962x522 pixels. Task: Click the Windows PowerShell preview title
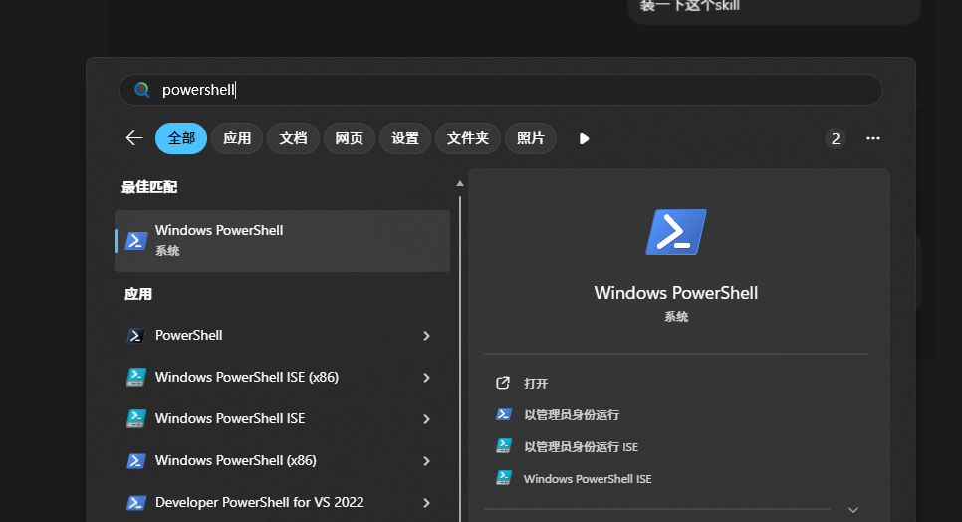point(676,293)
